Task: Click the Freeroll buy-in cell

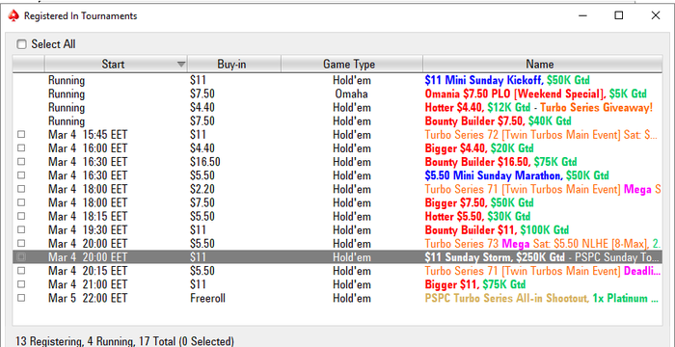Action: click(x=207, y=299)
